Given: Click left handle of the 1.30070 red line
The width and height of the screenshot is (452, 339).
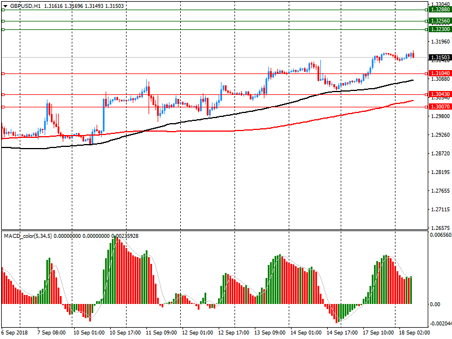Looking at the screenshot, I should coord(3,107).
